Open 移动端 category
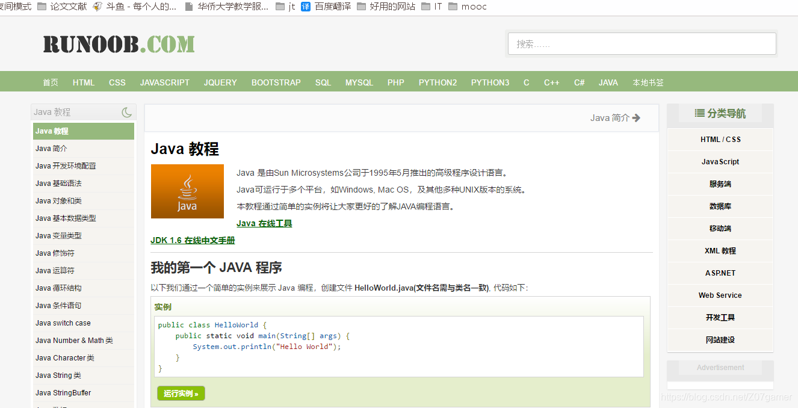This screenshot has height=408, width=798. [720, 229]
